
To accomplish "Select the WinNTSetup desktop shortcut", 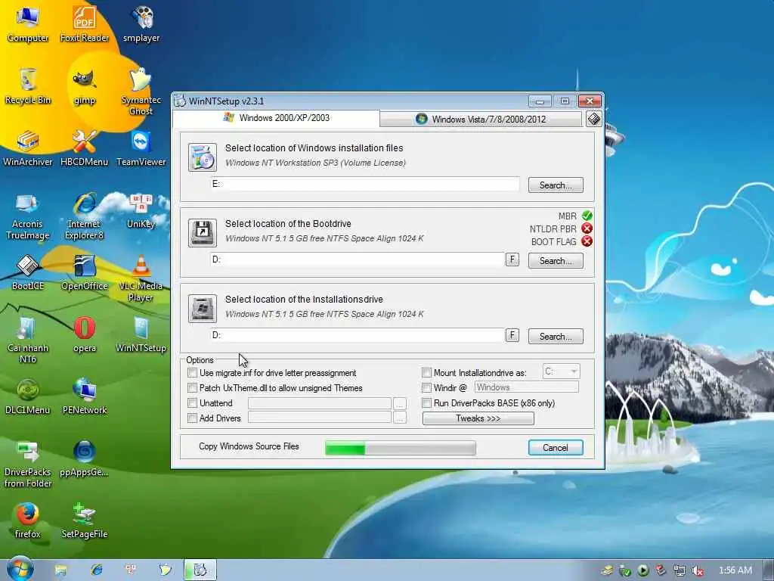I will point(141,335).
